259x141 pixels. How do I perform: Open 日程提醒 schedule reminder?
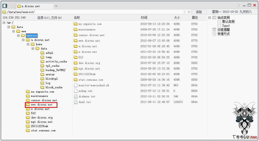223,30
